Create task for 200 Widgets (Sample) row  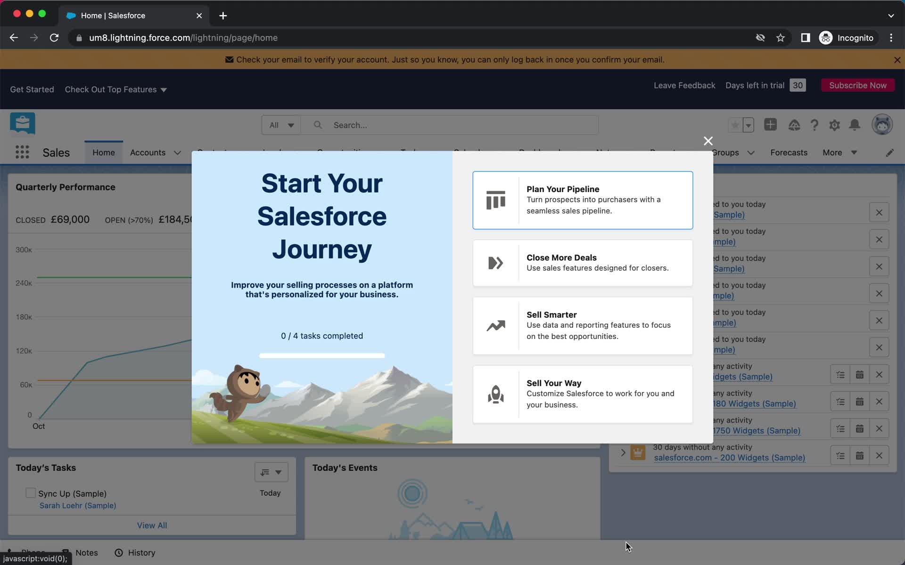(x=840, y=455)
